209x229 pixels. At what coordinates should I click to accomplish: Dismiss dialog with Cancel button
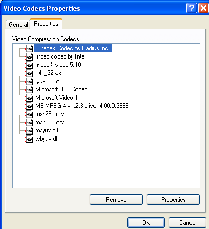coord(188,223)
